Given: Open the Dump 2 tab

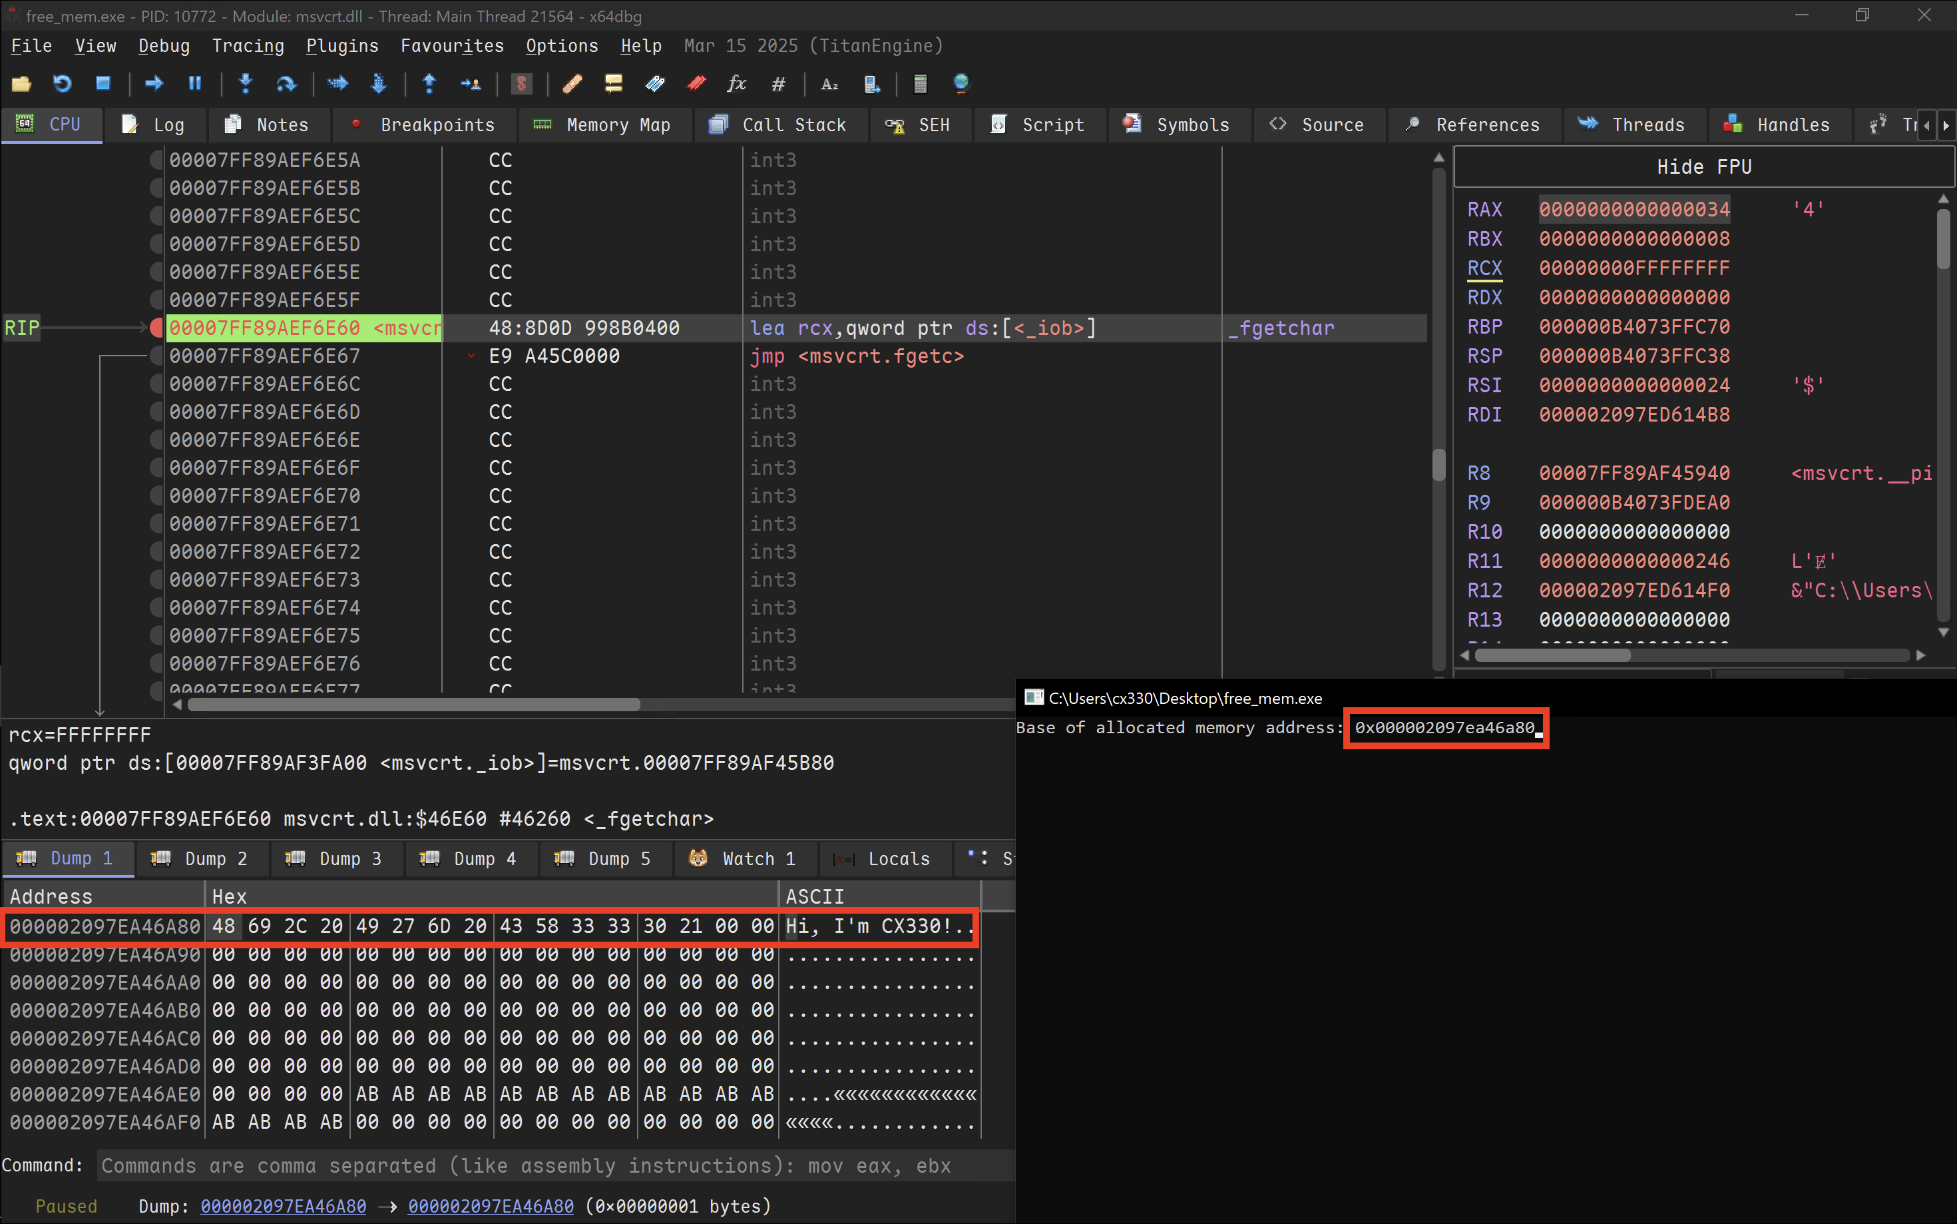Looking at the screenshot, I should tap(202, 859).
